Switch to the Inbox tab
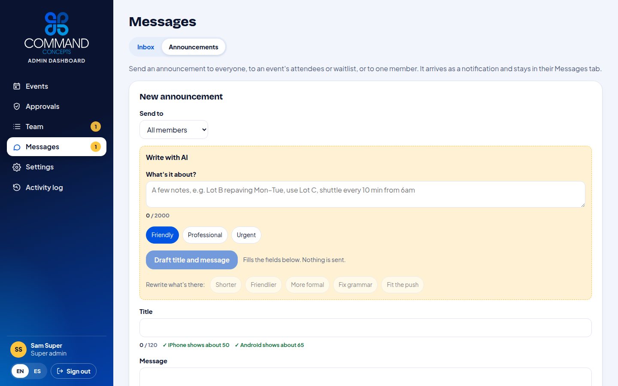Screen dimensions: 618x386 click(x=145, y=47)
